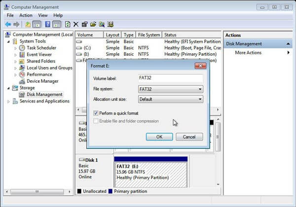Sort by the Status column header

click(x=191, y=35)
